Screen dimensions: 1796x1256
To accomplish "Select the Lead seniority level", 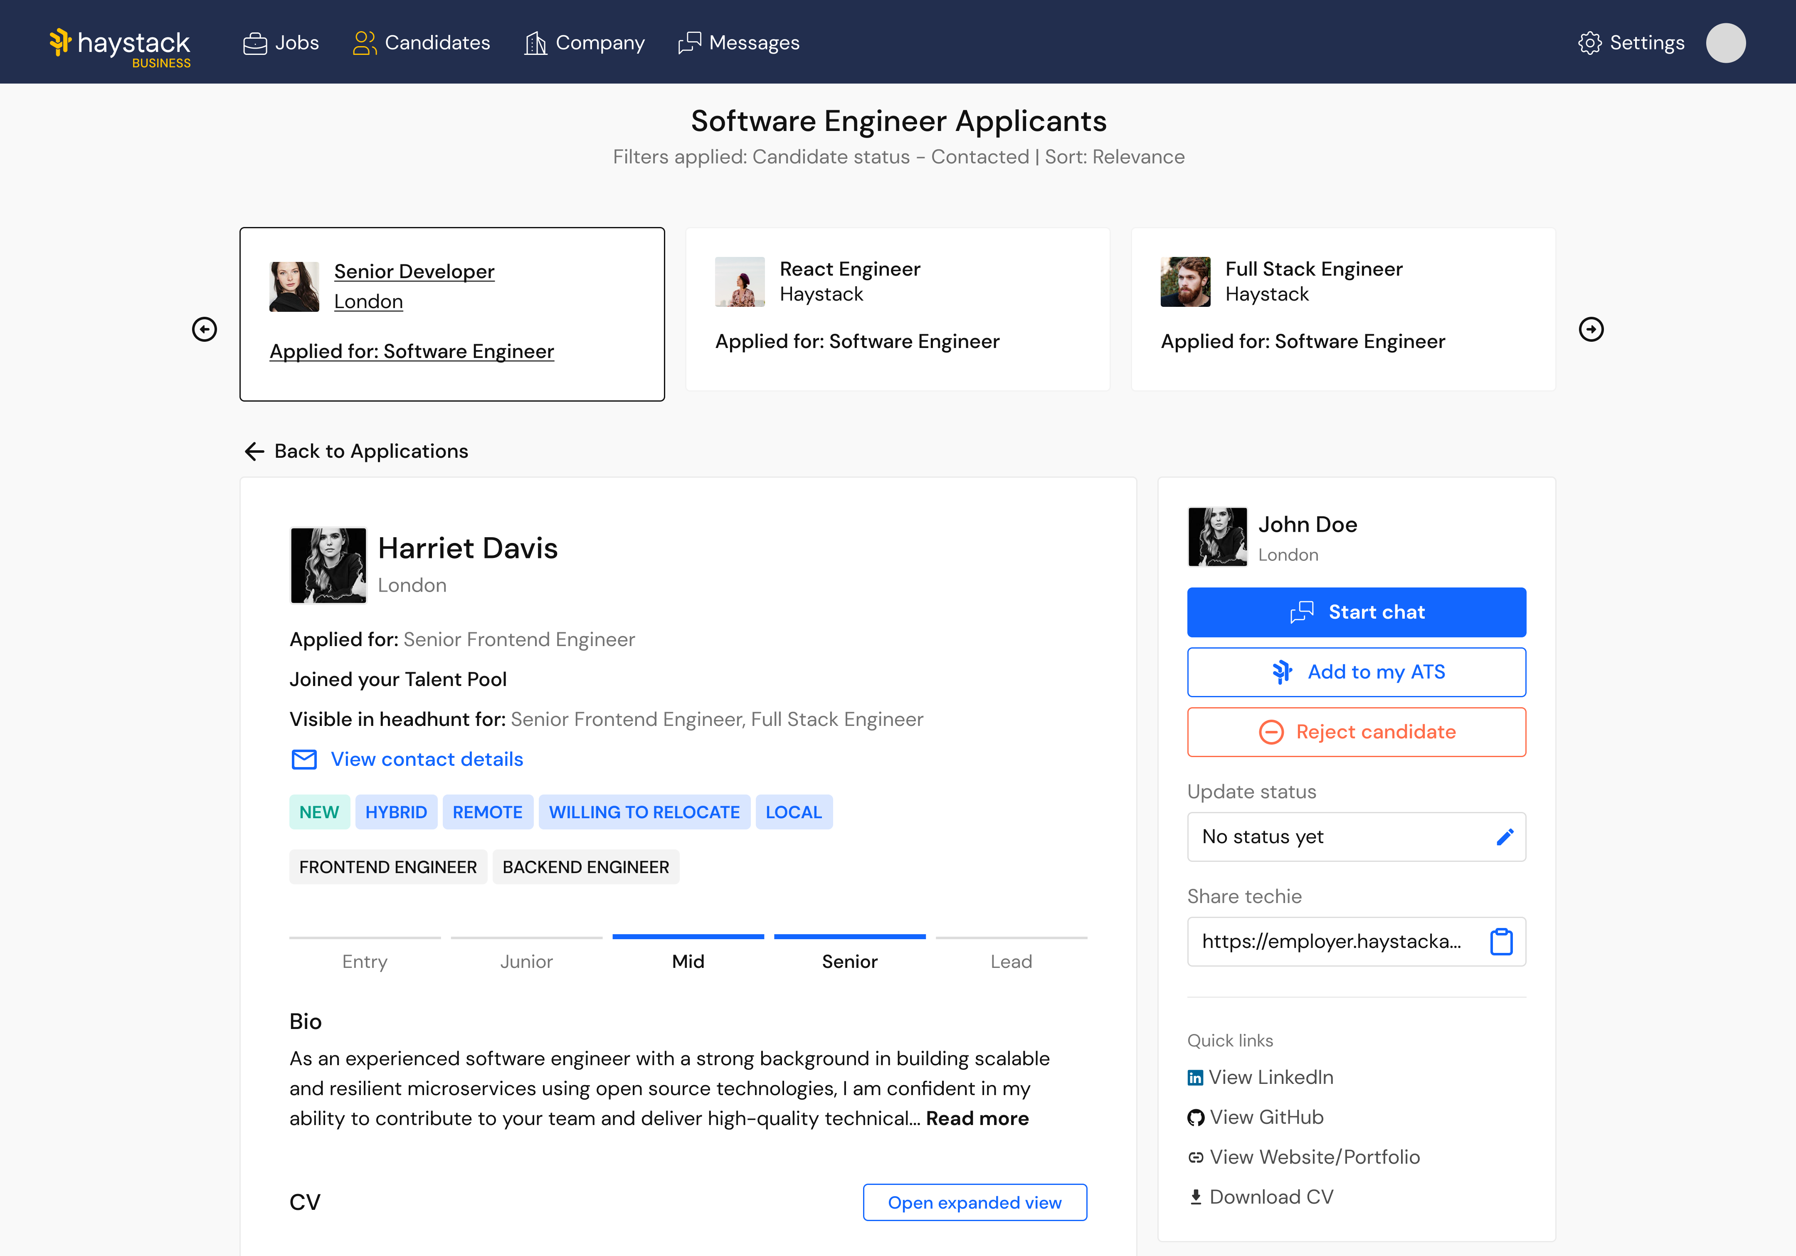I will tap(1011, 954).
